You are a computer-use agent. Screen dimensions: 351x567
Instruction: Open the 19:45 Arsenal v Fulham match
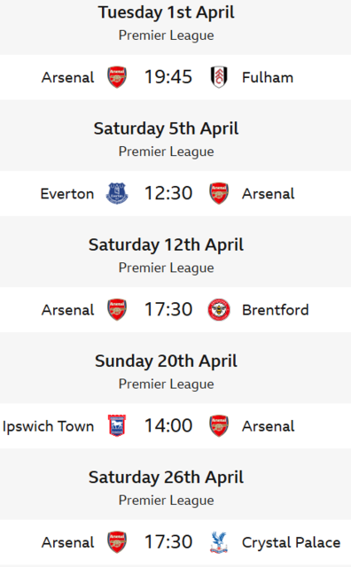tap(168, 77)
